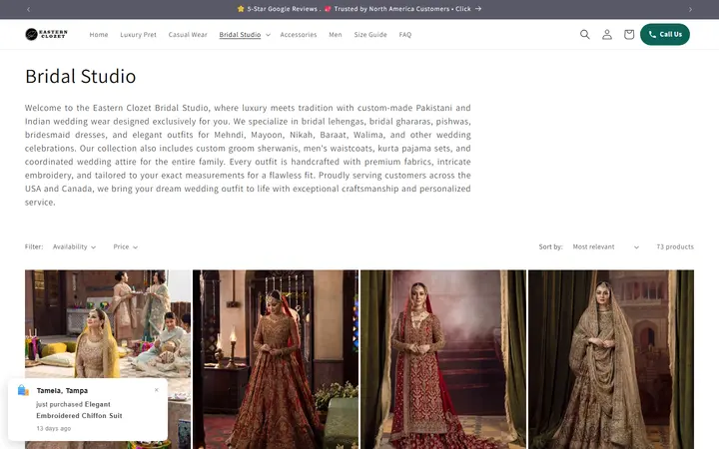This screenshot has height=449, width=719.
Task: Click the Bridal Studio page heading
Action: tap(80, 77)
